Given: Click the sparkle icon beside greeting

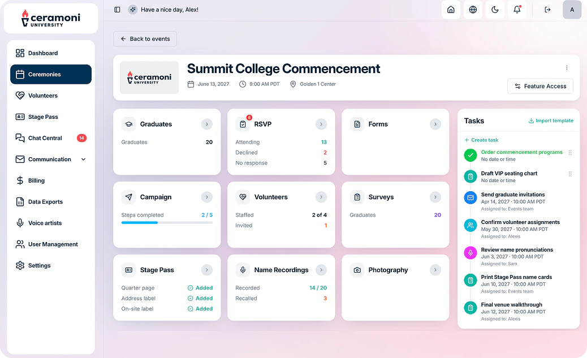Looking at the screenshot, I should point(132,10).
